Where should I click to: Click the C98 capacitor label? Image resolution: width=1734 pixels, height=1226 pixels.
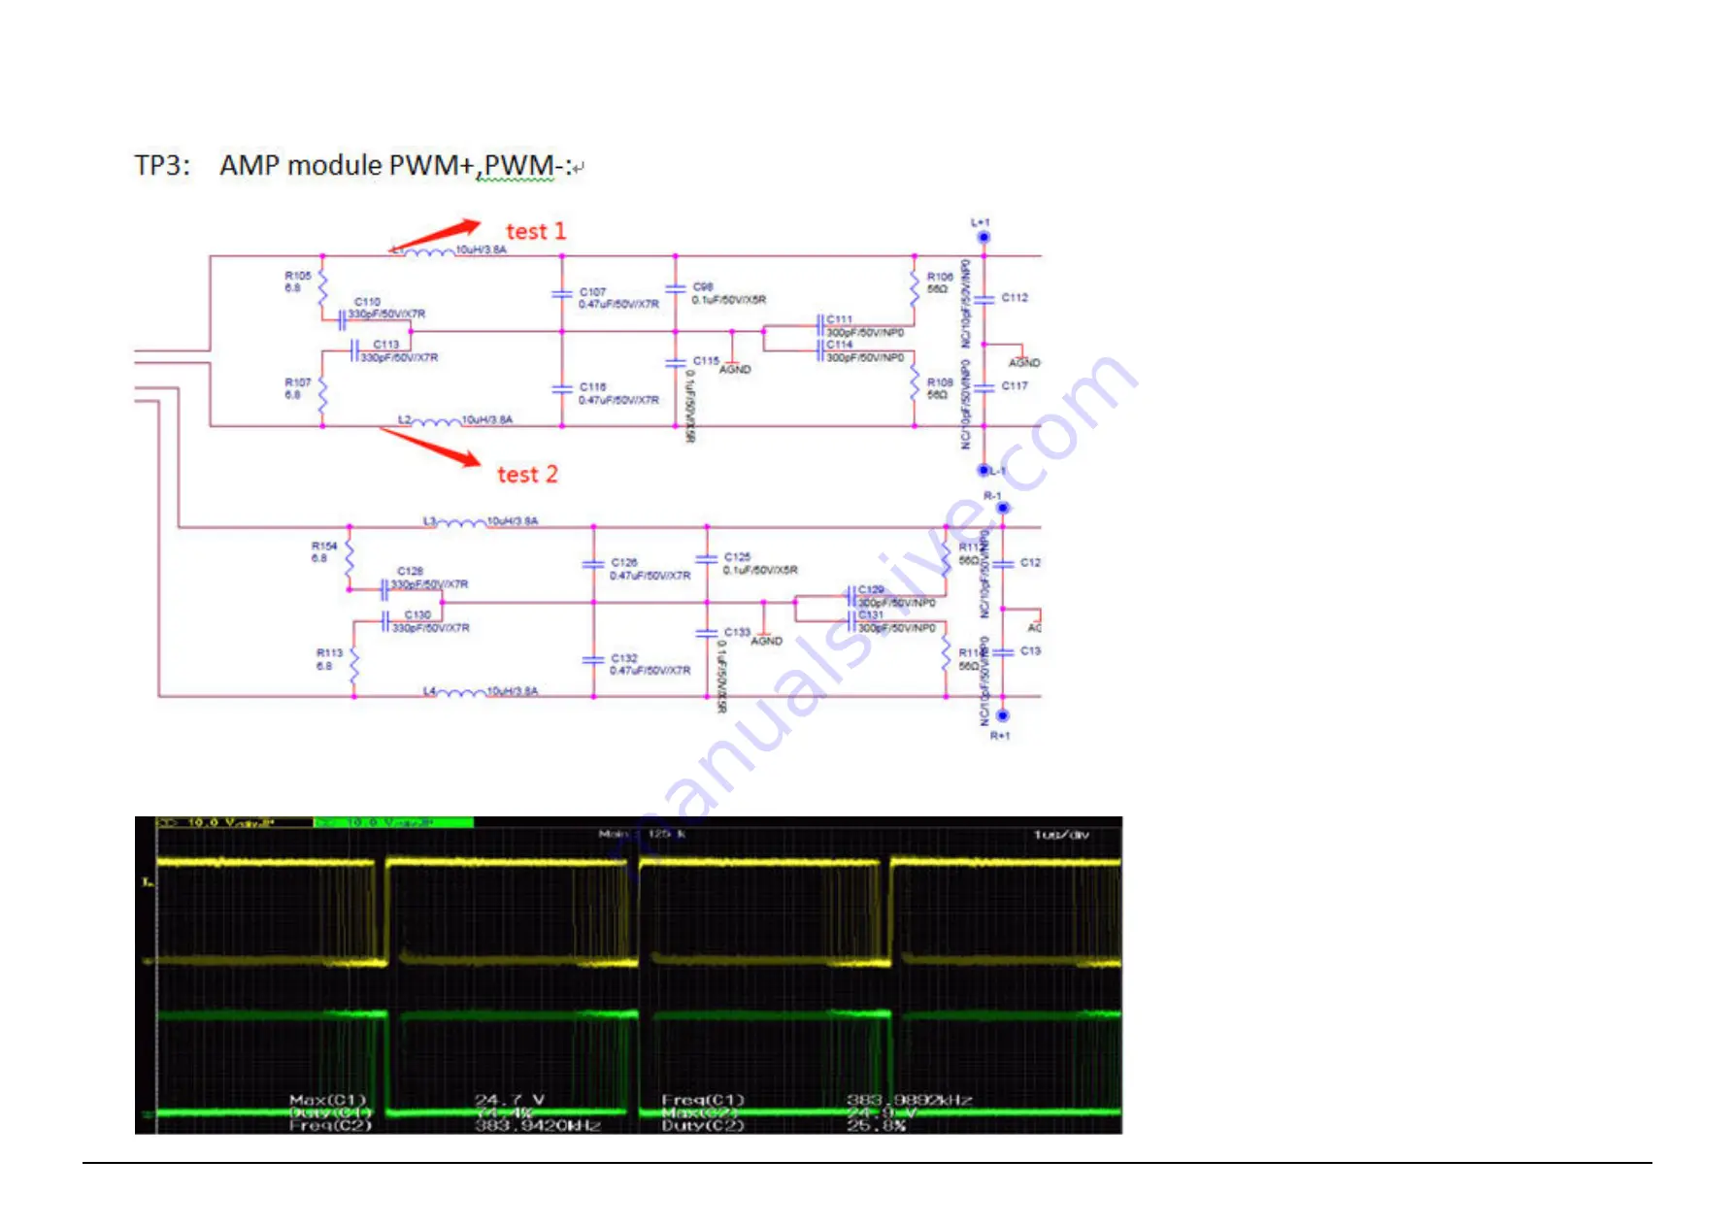click(x=703, y=286)
